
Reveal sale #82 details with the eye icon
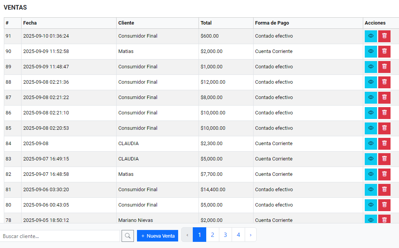pos(371,174)
